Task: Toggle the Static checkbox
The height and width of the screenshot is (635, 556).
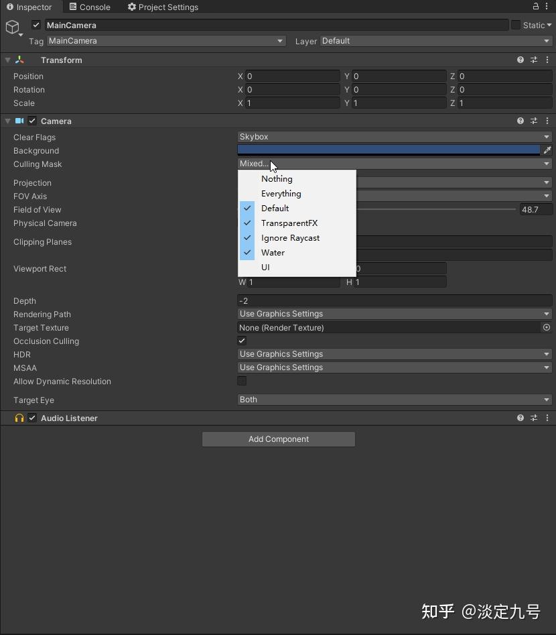Action: click(x=516, y=25)
